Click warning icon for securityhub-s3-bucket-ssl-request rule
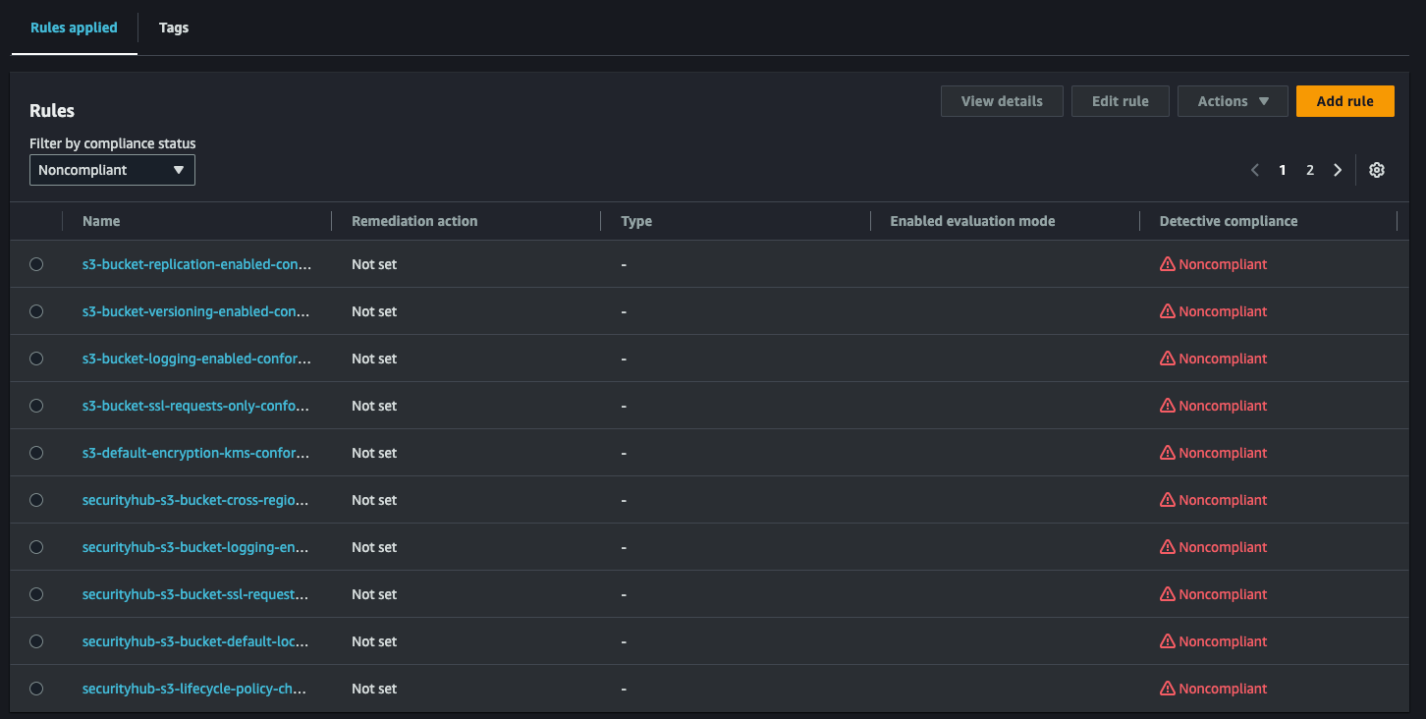 (x=1168, y=594)
